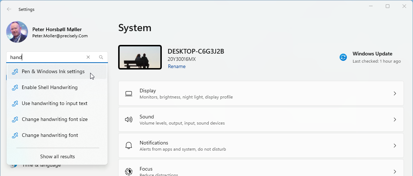Select Use handwriting to input text

pyautogui.click(x=55, y=104)
